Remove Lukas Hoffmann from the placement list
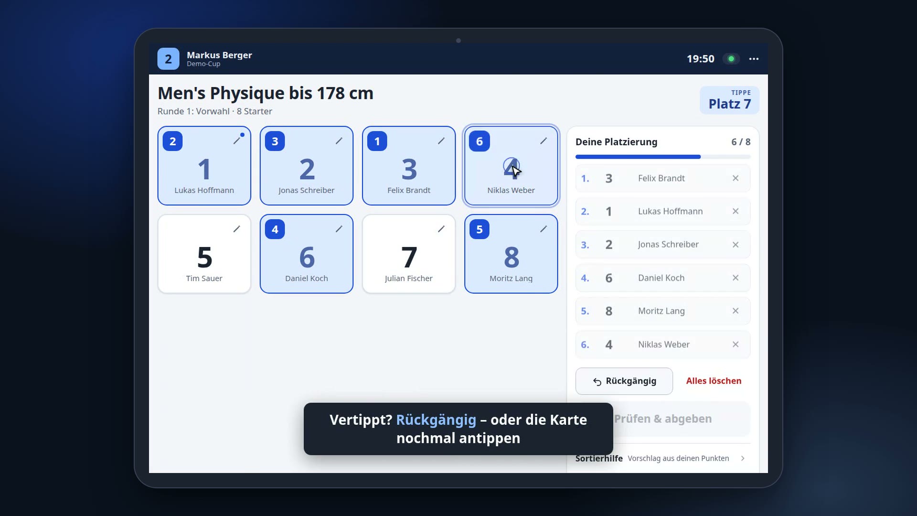The width and height of the screenshot is (917, 516). click(736, 211)
